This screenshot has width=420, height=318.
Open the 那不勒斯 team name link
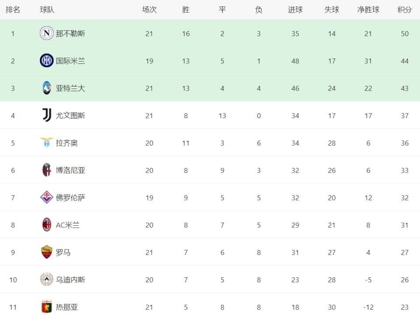pyautogui.click(x=70, y=34)
